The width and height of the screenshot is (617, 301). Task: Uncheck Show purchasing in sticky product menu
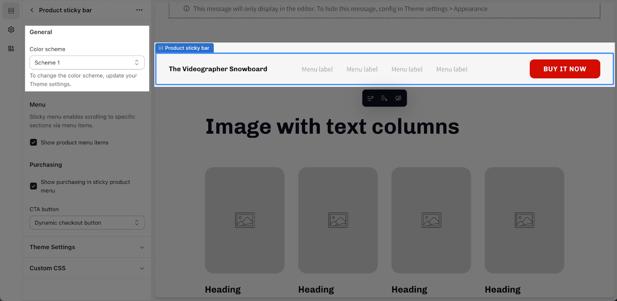click(x=34, y=186)
